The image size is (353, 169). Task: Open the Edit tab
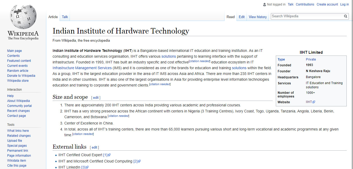tap(242, 17)
